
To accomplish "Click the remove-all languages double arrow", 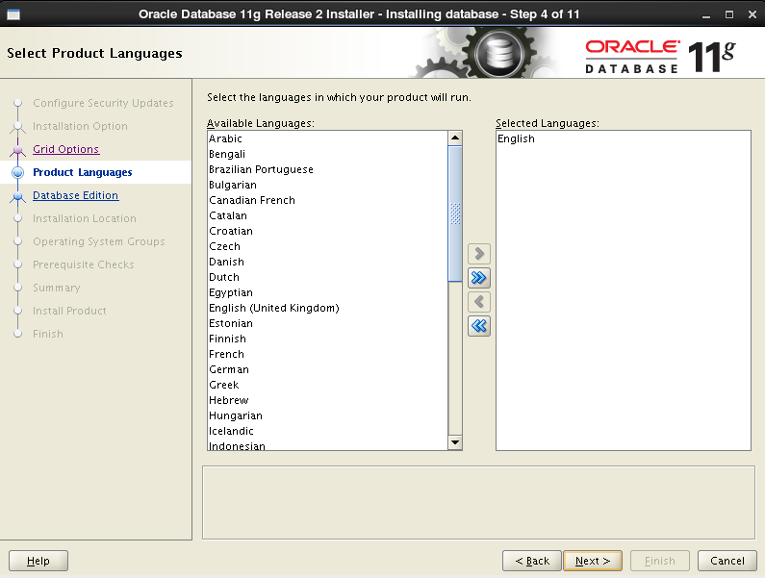I will point(479,326).
